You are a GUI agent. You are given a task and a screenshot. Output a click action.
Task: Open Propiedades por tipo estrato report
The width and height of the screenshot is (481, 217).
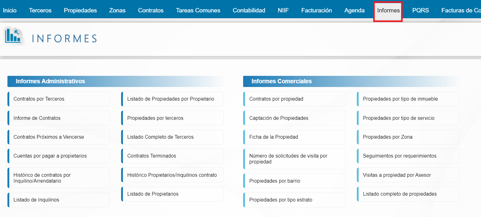point(294,200)
